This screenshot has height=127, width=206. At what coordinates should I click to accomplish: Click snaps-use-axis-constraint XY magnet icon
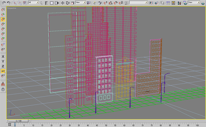coord(3,76)
